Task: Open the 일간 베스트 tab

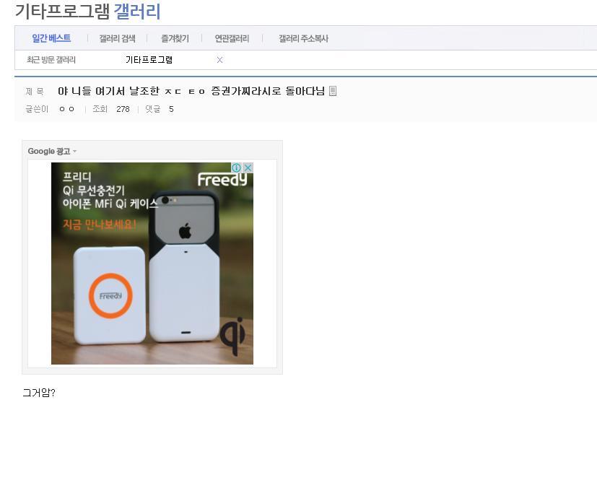Action: (x=51, y=38)
